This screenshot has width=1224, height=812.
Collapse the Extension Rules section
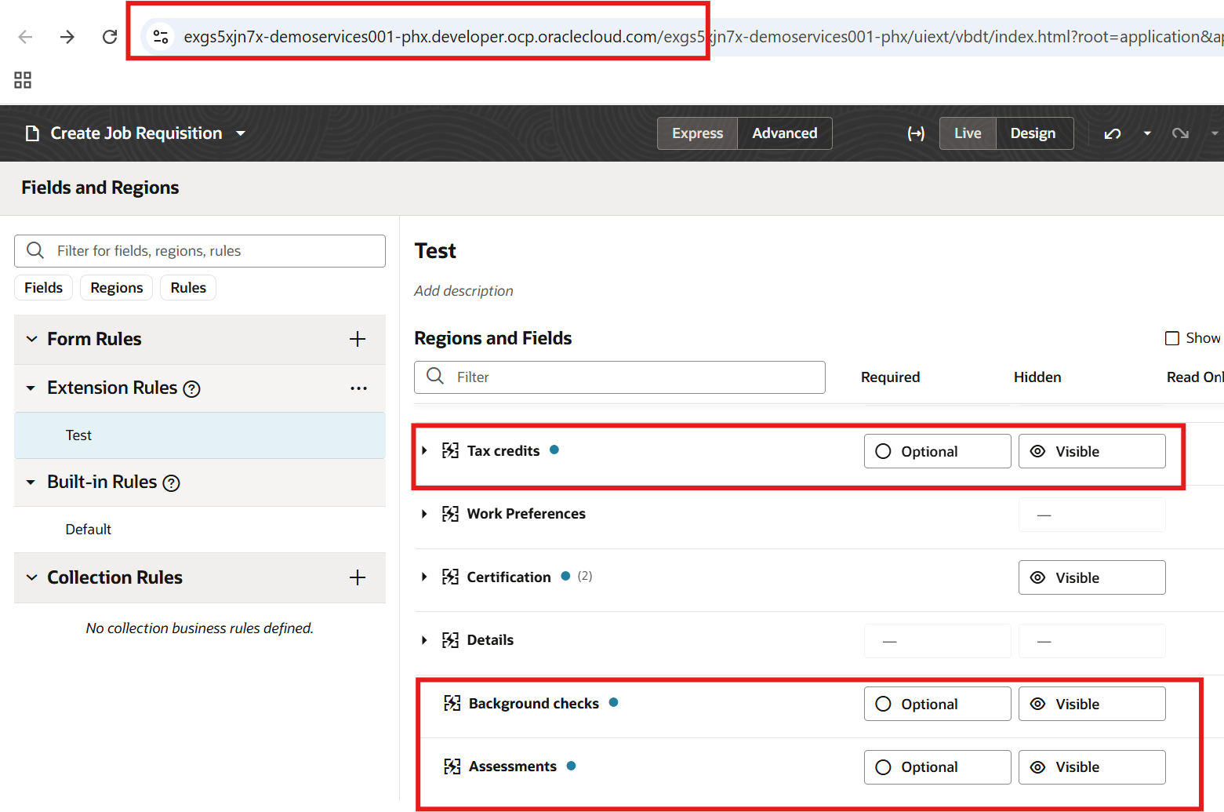31,388
